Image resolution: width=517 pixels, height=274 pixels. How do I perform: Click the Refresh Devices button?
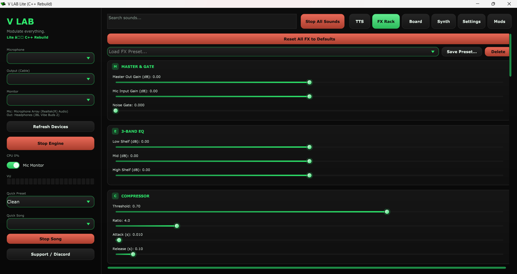click(x=50, y=126)
